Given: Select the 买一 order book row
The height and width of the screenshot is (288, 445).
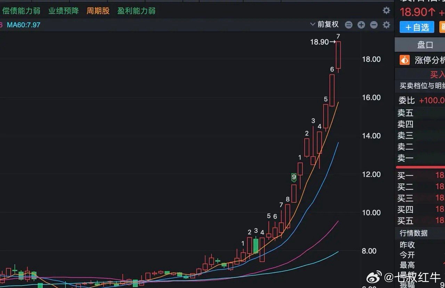Looking at the screenshot, I should (x=420, y=176).
